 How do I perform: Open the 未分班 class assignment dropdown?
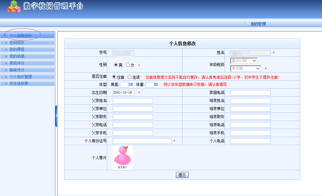click(245, 68)
